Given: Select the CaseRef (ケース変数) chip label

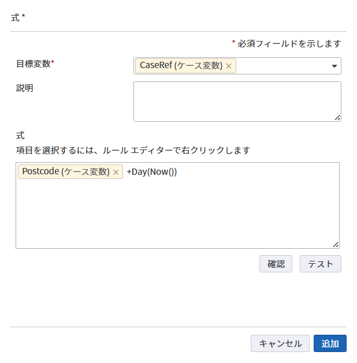Looking at the screenshot, I should [x=181, y=66].
